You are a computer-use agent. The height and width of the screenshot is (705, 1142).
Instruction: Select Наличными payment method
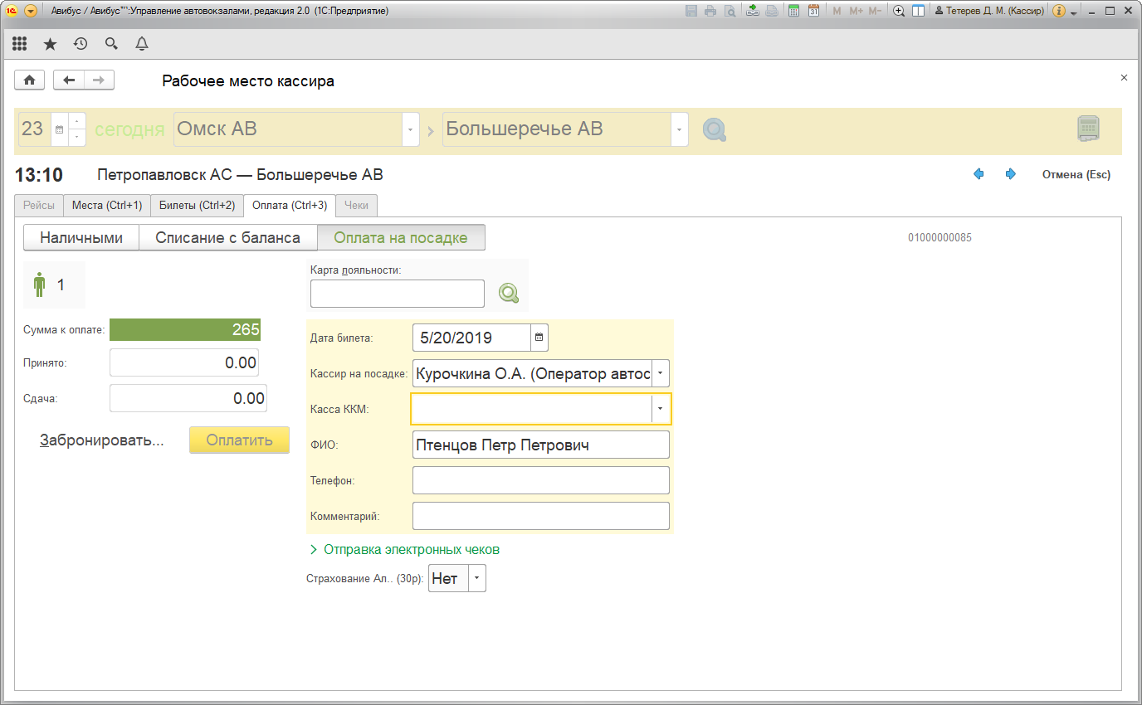[81, 238]
